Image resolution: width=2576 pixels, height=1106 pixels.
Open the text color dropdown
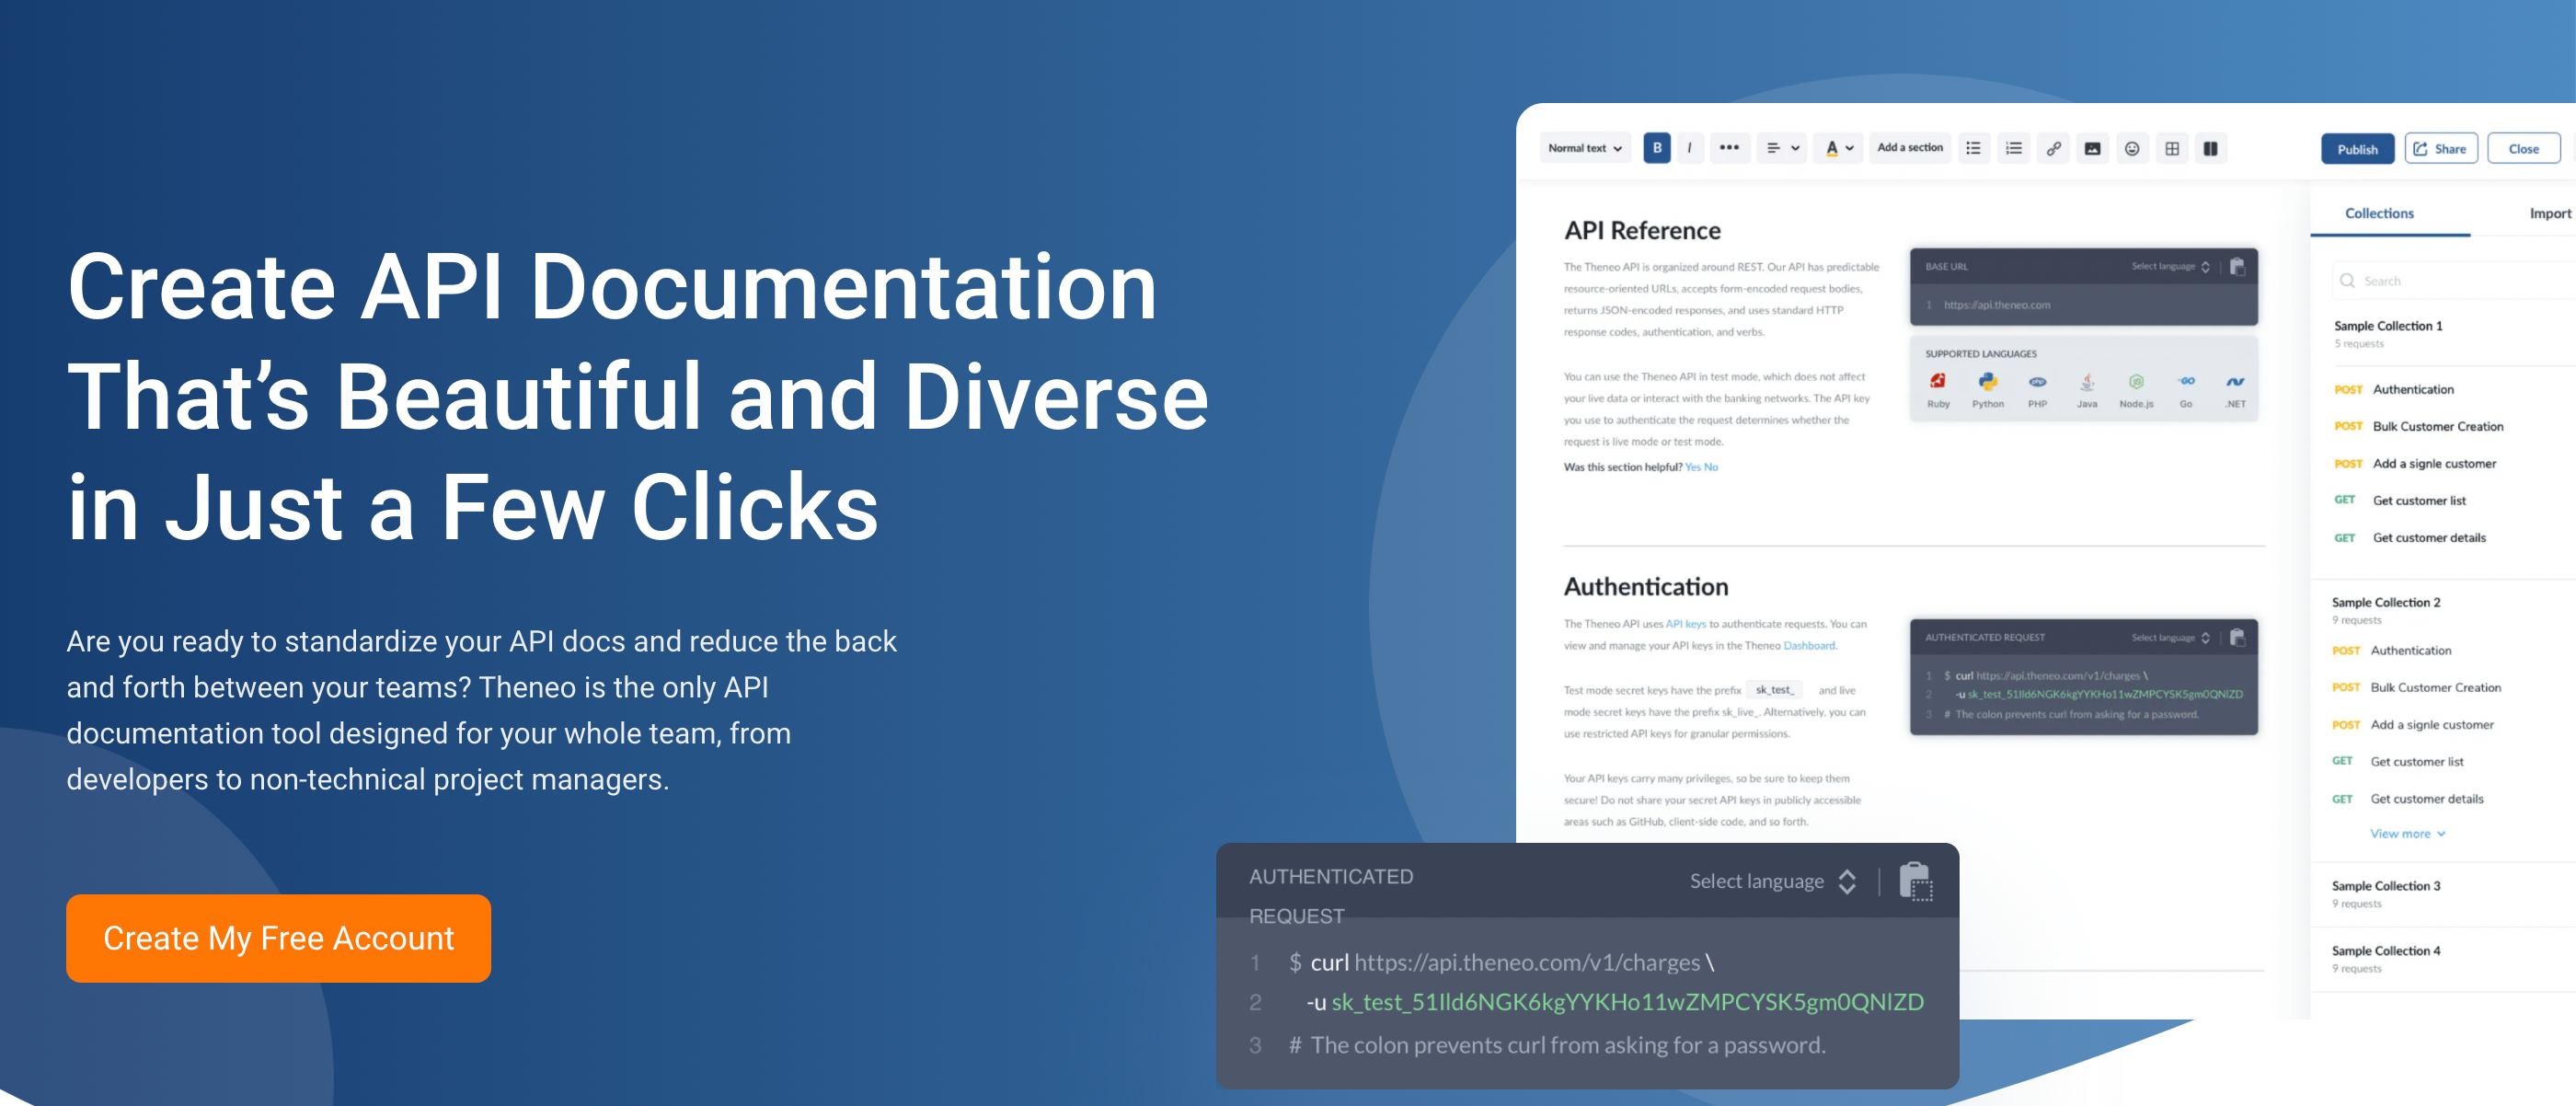pos(1839,148)
